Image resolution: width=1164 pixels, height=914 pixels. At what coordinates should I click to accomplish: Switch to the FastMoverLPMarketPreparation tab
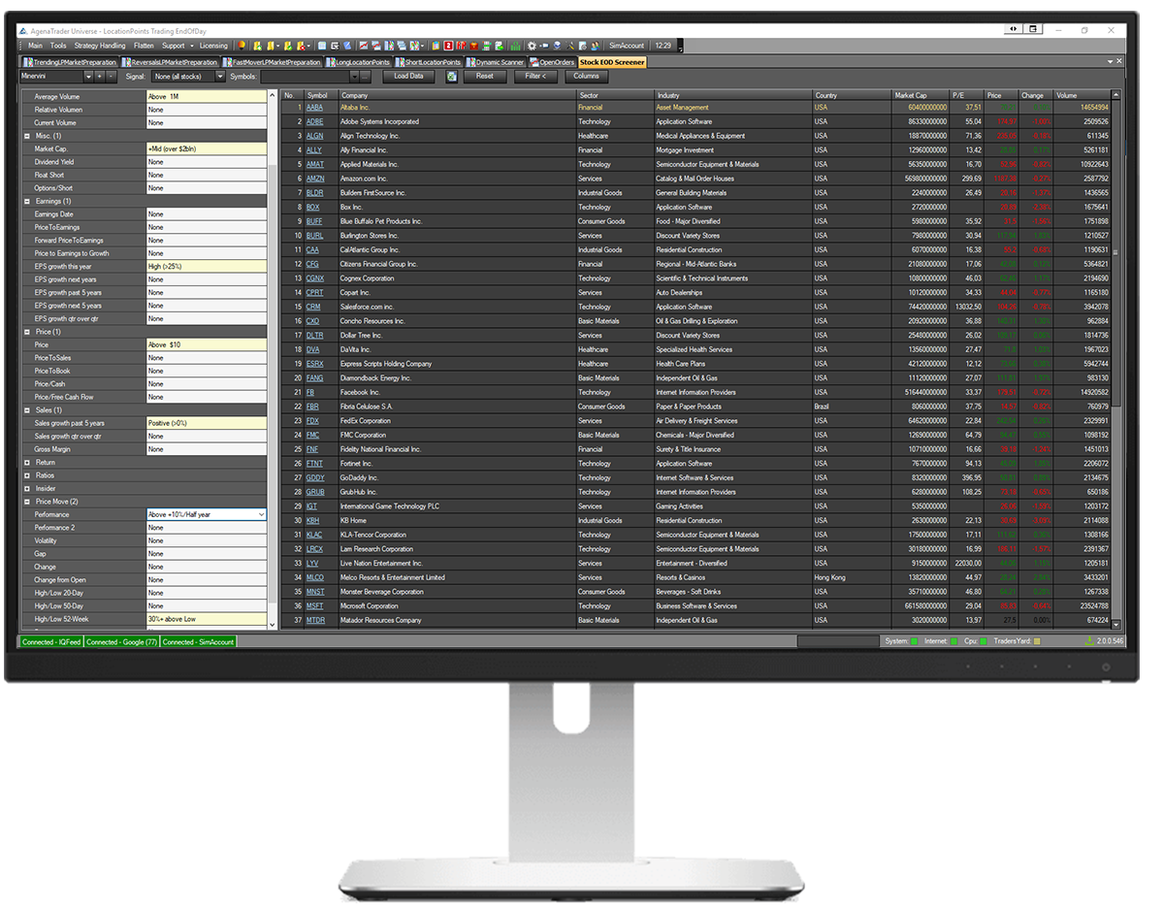click(x=273, y=62)
